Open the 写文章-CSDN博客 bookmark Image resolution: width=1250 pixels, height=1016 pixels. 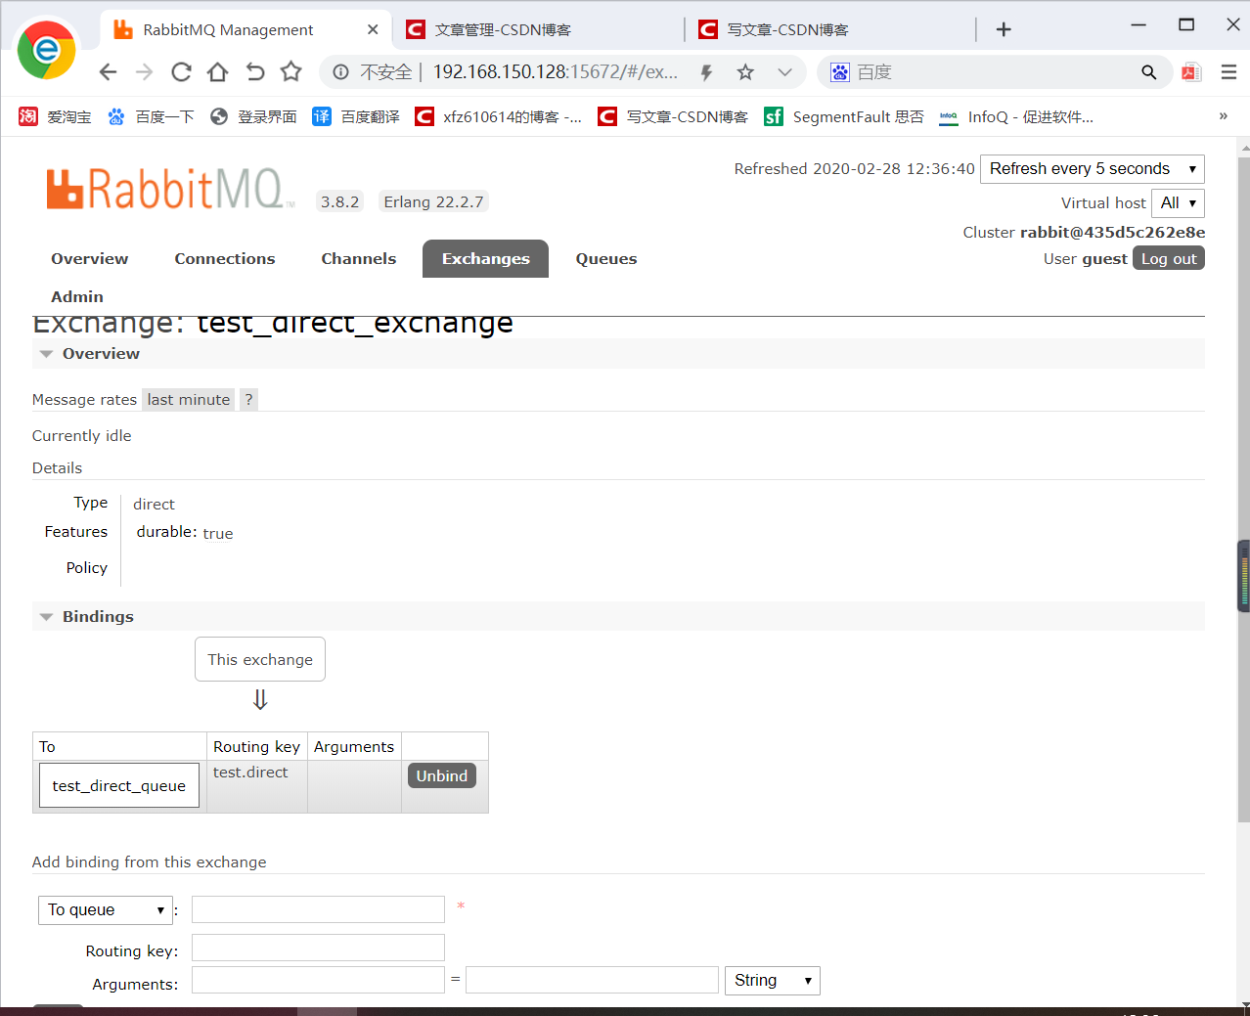click(x=673, y=116)
